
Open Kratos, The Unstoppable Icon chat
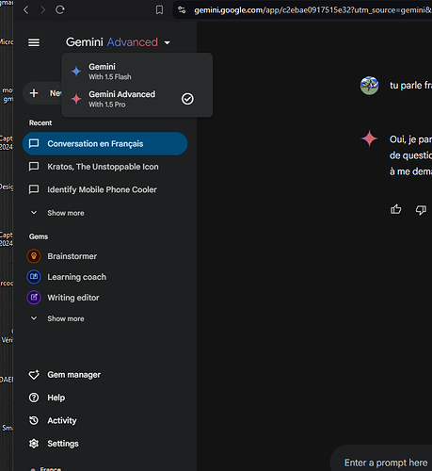point(104,167)
